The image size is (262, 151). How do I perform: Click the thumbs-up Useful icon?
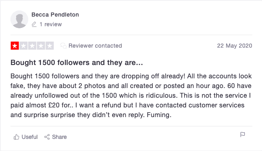coord(17,137)
